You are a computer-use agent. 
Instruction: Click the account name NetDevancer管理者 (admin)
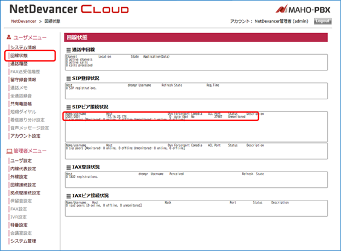point(281,21)
